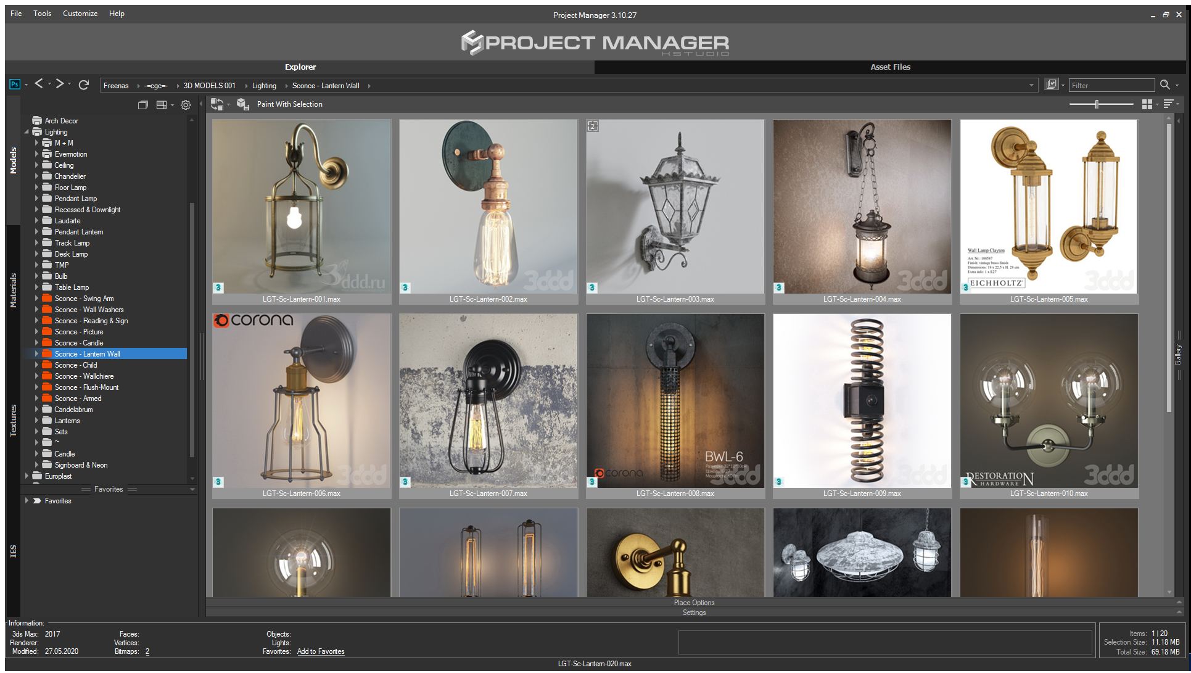Refresh the current folder view
Screen dimensions: 1191x673
coord(84,85)
